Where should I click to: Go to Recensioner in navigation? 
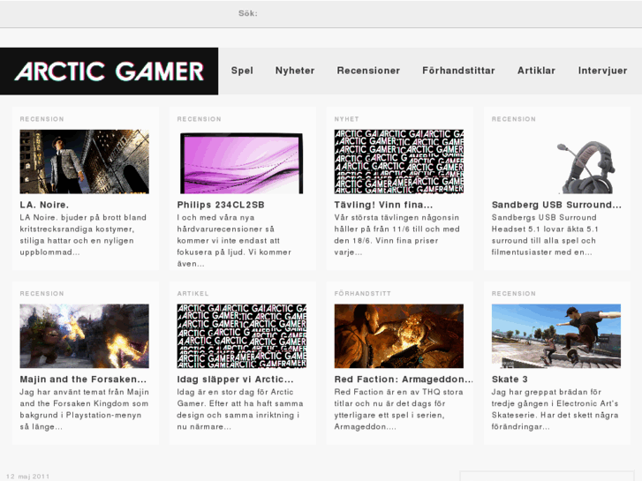pyautogui.click(x=368, y=71)
